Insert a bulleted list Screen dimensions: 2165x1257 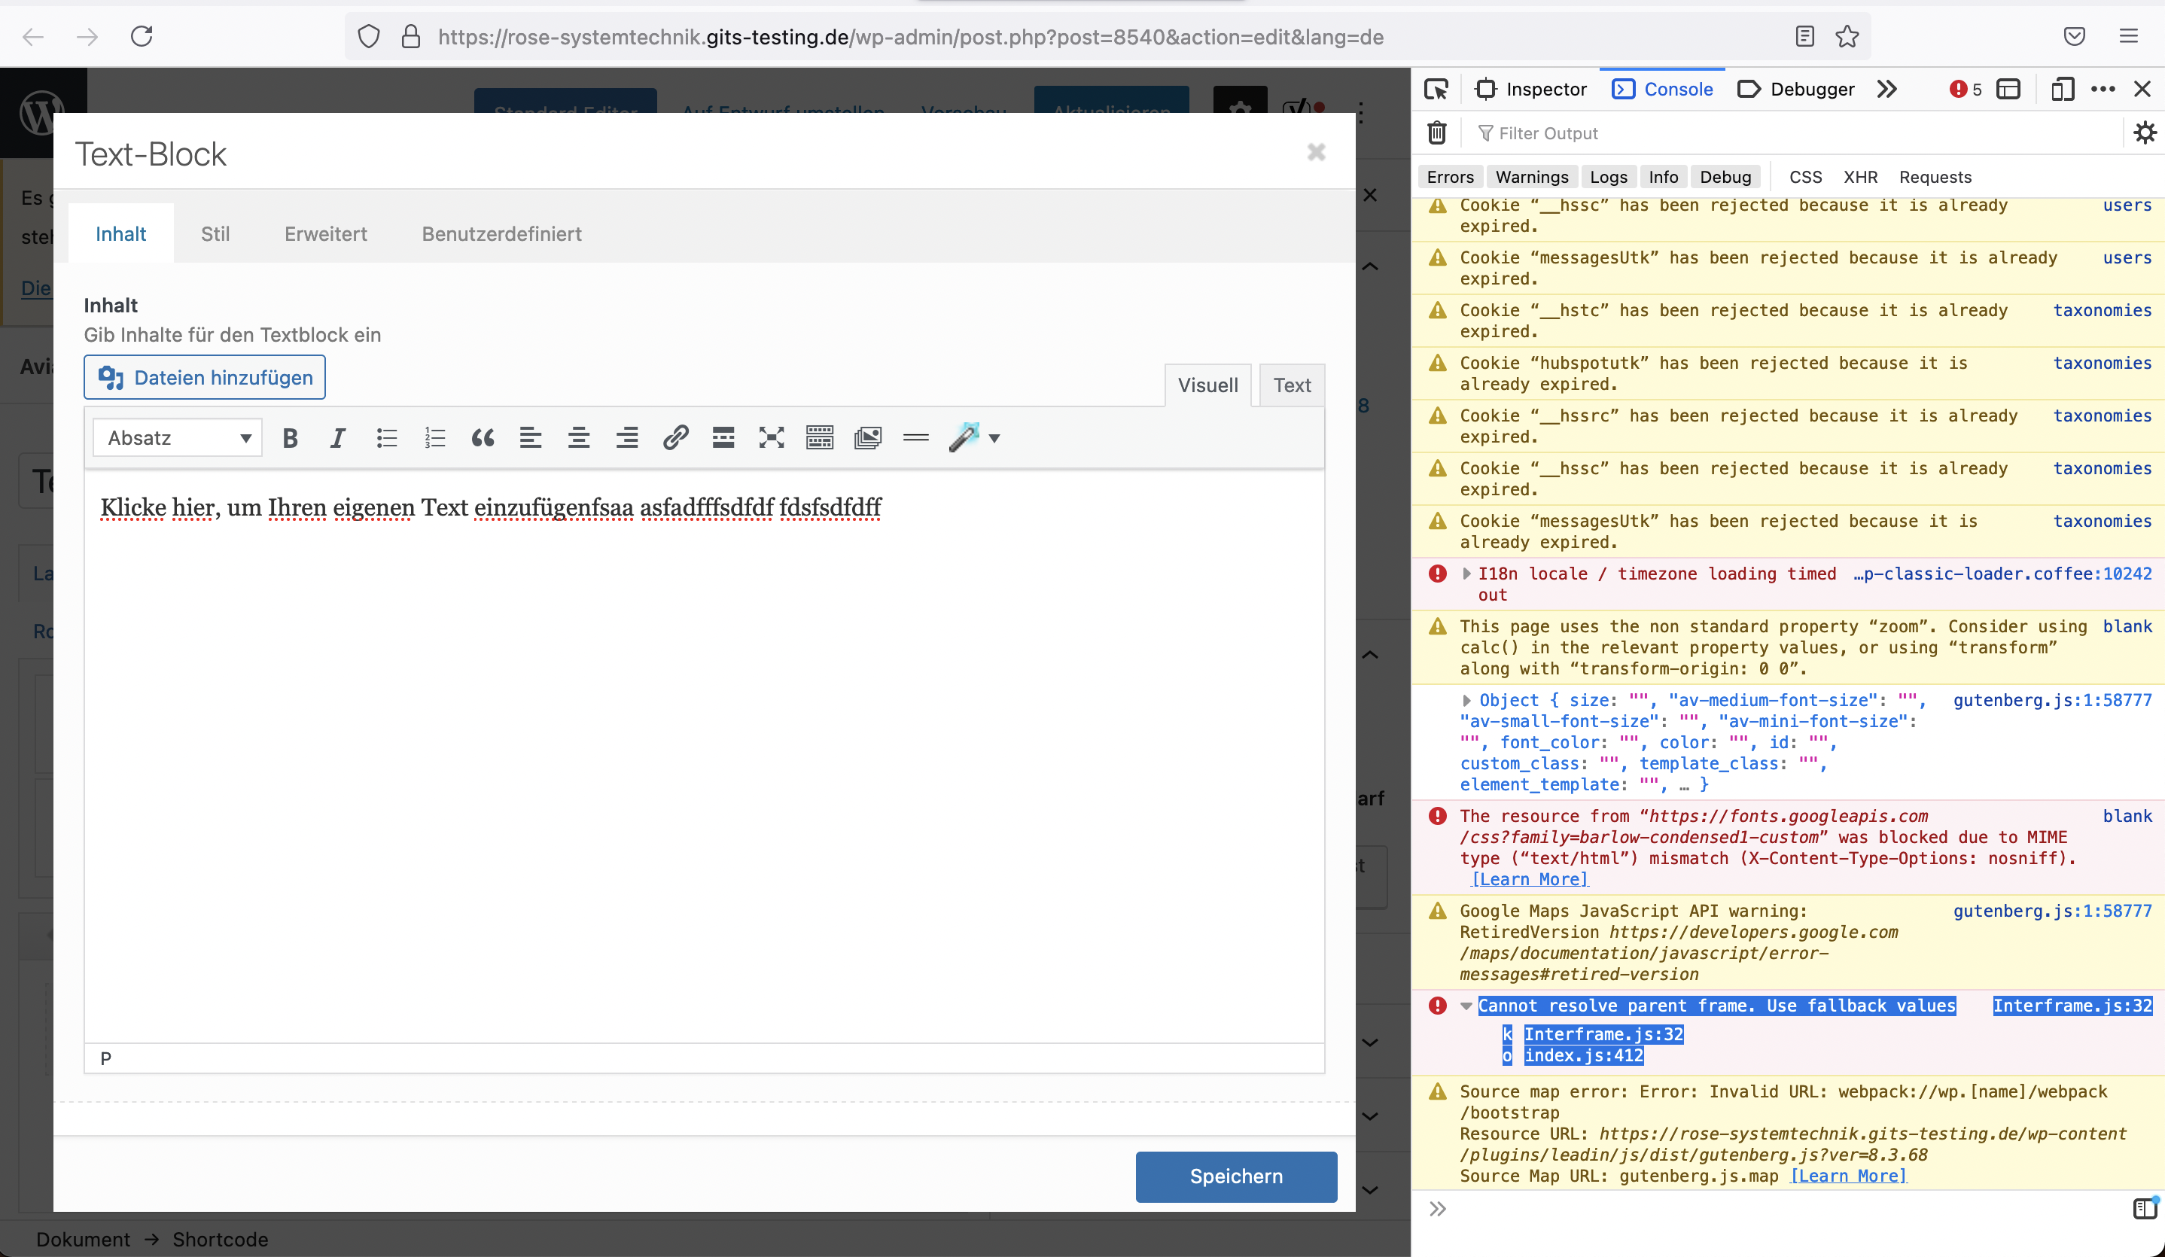click(x=387, y=438)
